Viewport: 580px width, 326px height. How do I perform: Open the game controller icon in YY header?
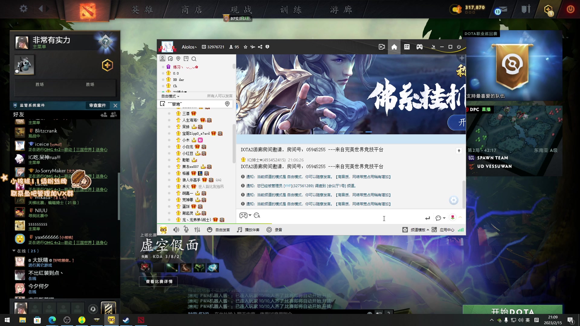420,47
